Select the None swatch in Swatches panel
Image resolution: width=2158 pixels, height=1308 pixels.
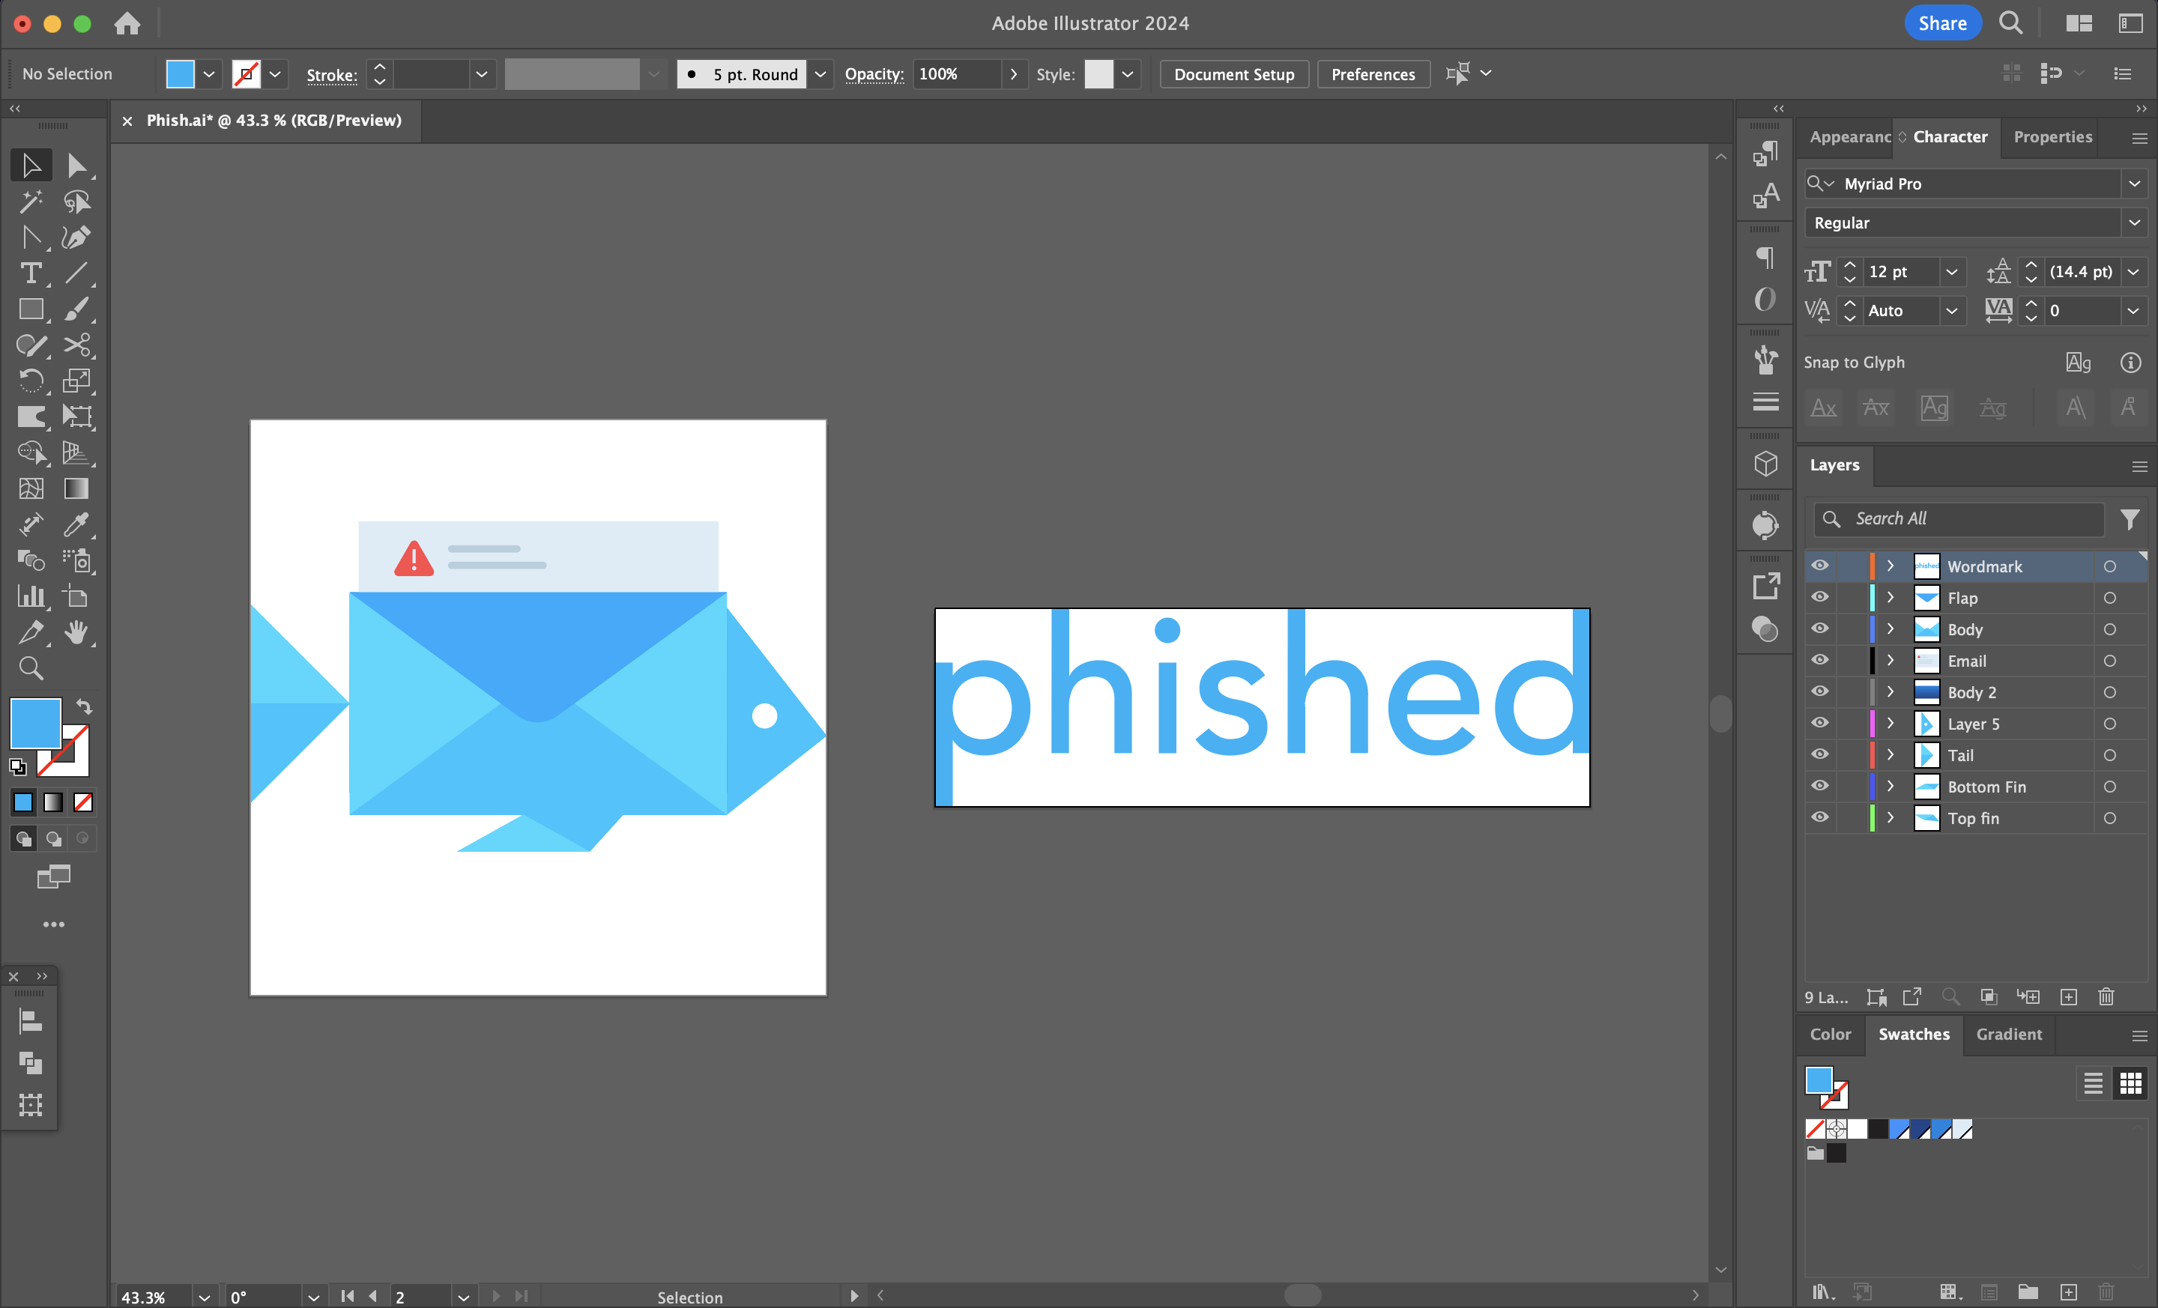point(1816,1130)
